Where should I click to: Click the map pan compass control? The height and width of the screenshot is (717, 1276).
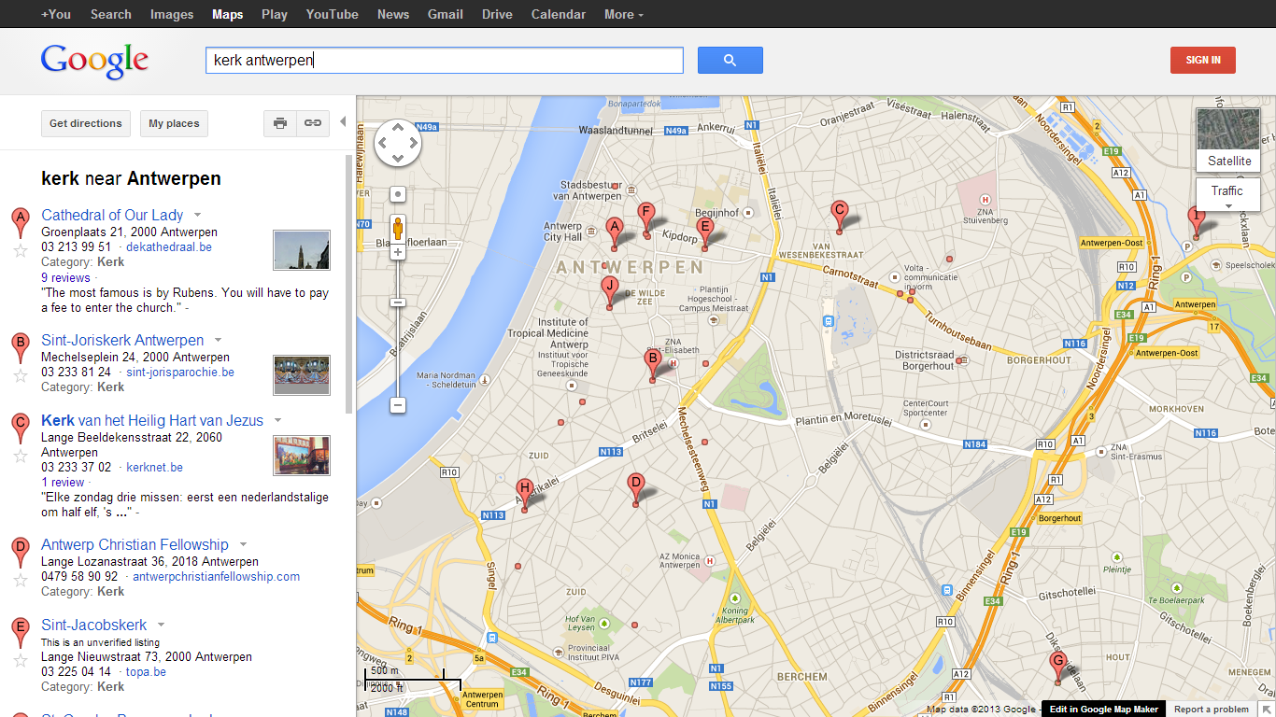(398, 144)
